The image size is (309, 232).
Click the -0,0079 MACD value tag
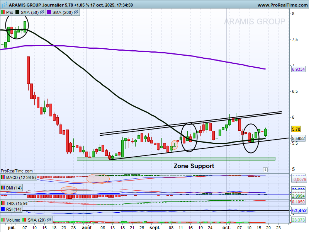pyautogui.click(x=299, y=179)
